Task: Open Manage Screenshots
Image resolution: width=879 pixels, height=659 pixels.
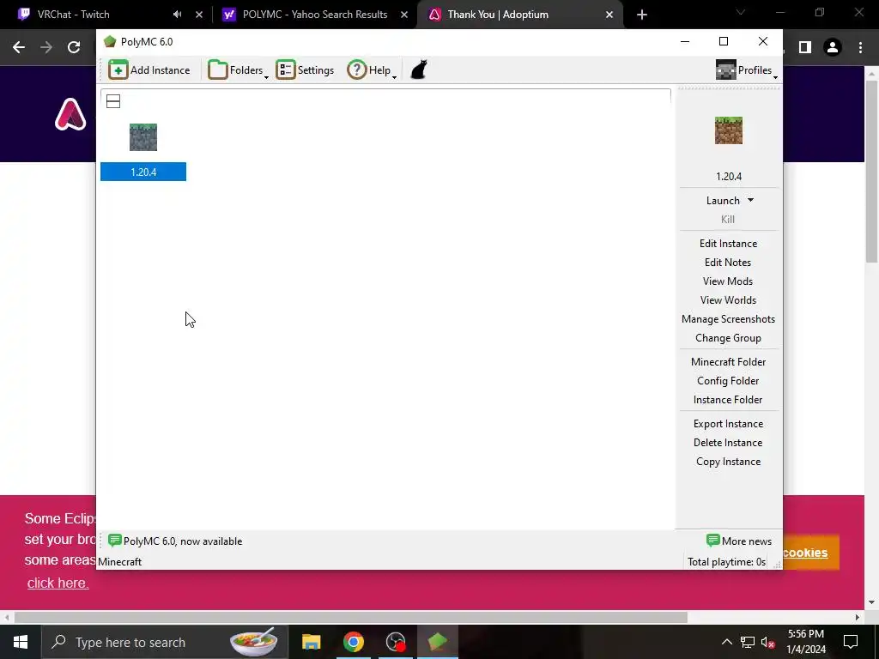Action: point(728,319)
